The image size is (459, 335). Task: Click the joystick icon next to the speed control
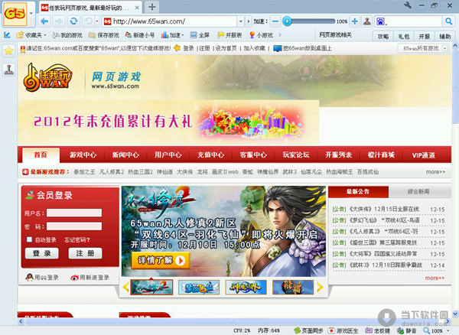pos(366,21)
